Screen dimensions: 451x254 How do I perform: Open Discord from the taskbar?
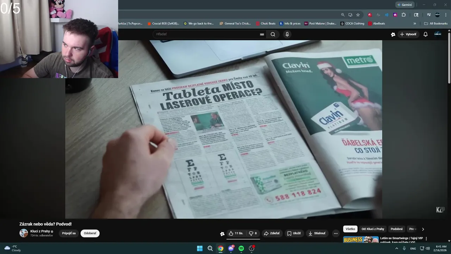coord(231,248)
